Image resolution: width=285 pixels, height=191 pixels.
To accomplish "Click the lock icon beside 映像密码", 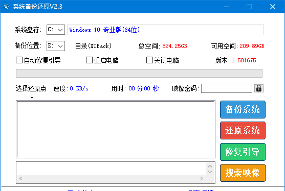I will click(x=258, y=88).
